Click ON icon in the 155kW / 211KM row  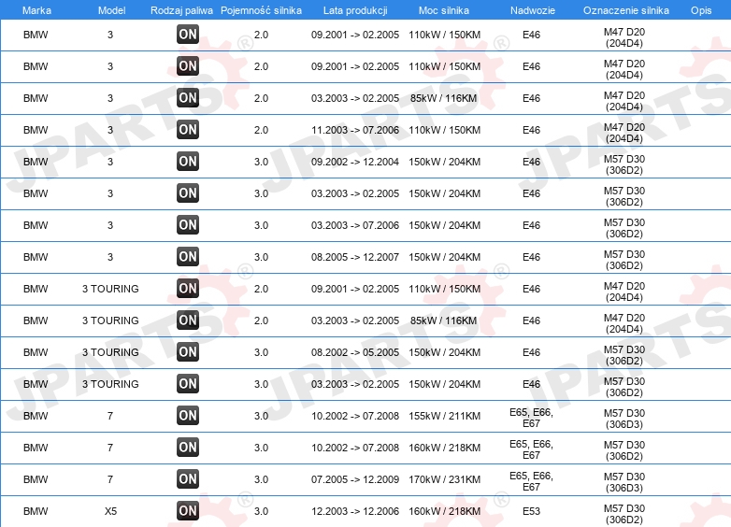[x=188, y=415]
